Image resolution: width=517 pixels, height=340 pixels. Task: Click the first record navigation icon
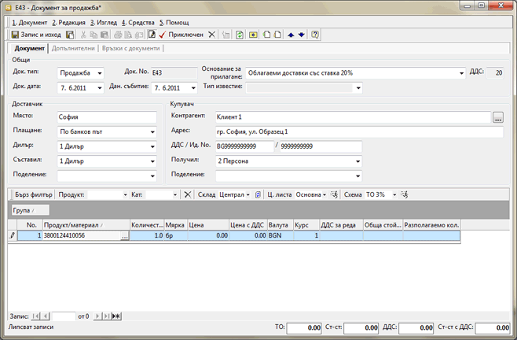[x=35, y=316]
